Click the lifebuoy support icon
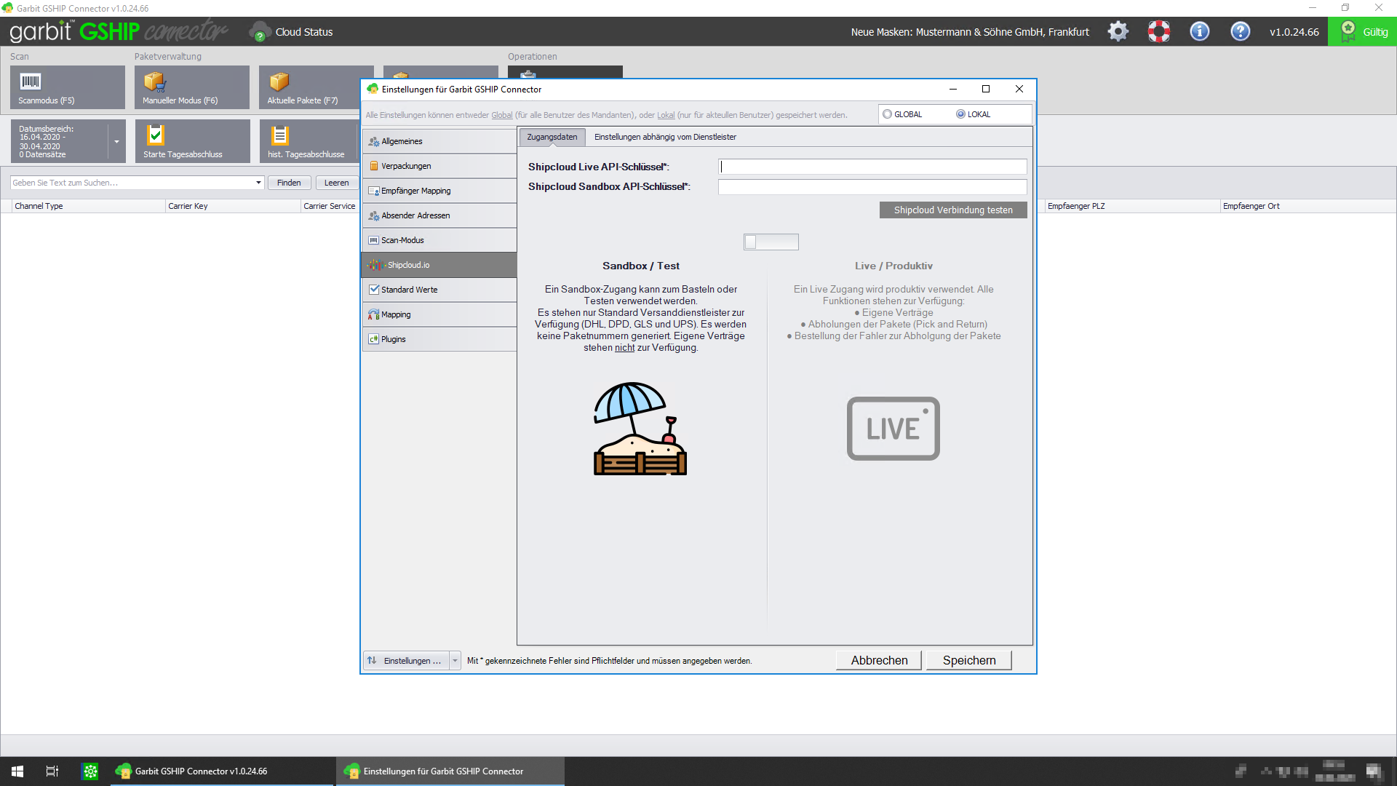The image size is (1397, 786). click(1159, 31)
